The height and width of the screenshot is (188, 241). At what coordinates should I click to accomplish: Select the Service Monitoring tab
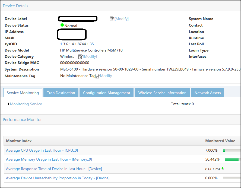[23, 93]
